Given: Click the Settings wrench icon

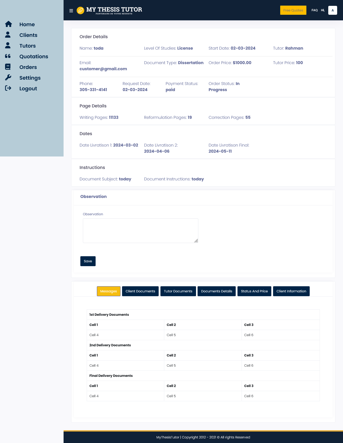Looking at the screenshot, I should [x=8, y=78].
